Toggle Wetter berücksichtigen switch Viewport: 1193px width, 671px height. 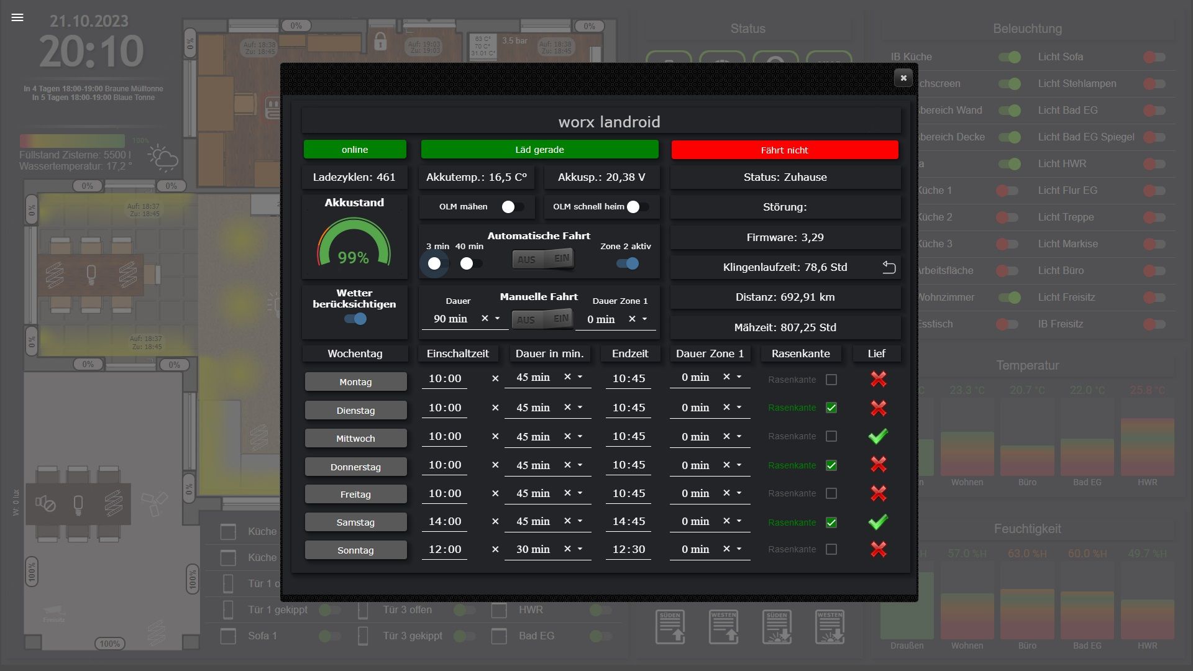[x=355, y=319]
